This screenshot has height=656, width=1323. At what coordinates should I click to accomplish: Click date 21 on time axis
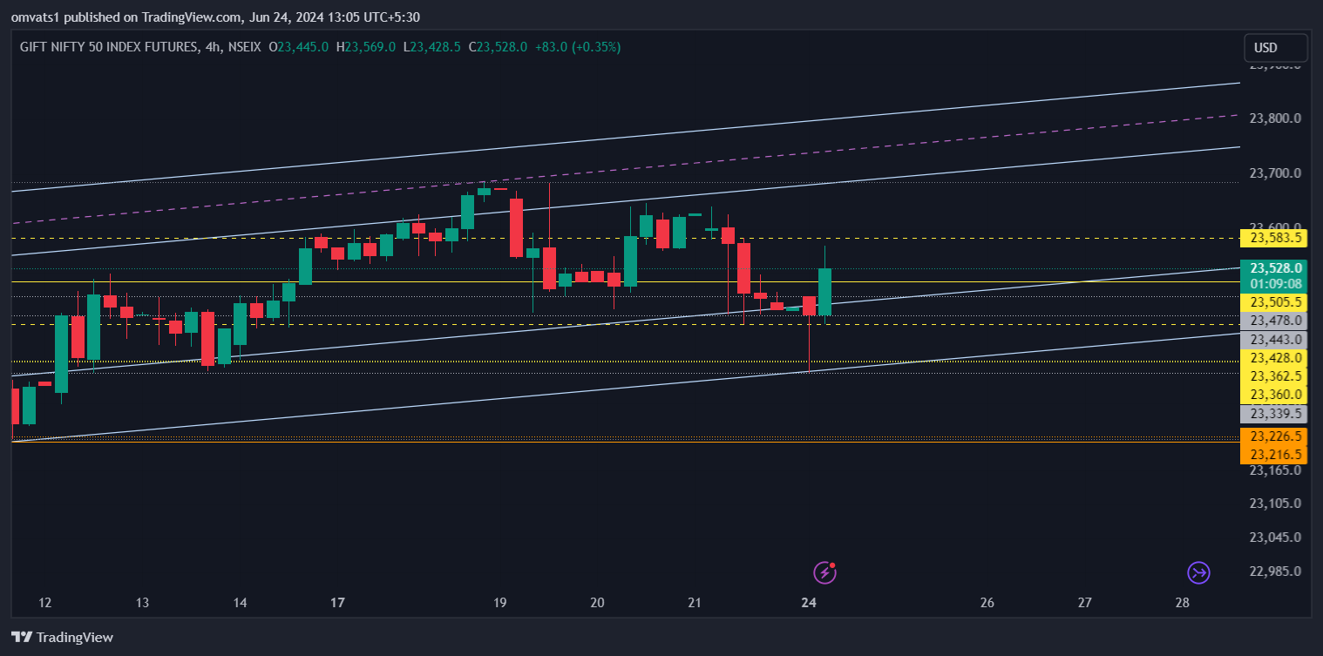tap(695, 603)
